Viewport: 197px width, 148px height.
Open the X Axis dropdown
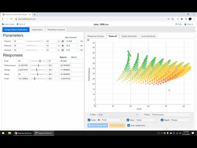[118, 115]
